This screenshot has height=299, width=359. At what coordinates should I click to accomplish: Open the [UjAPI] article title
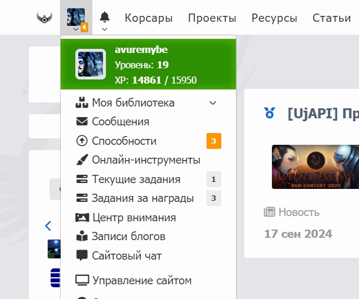323,114
